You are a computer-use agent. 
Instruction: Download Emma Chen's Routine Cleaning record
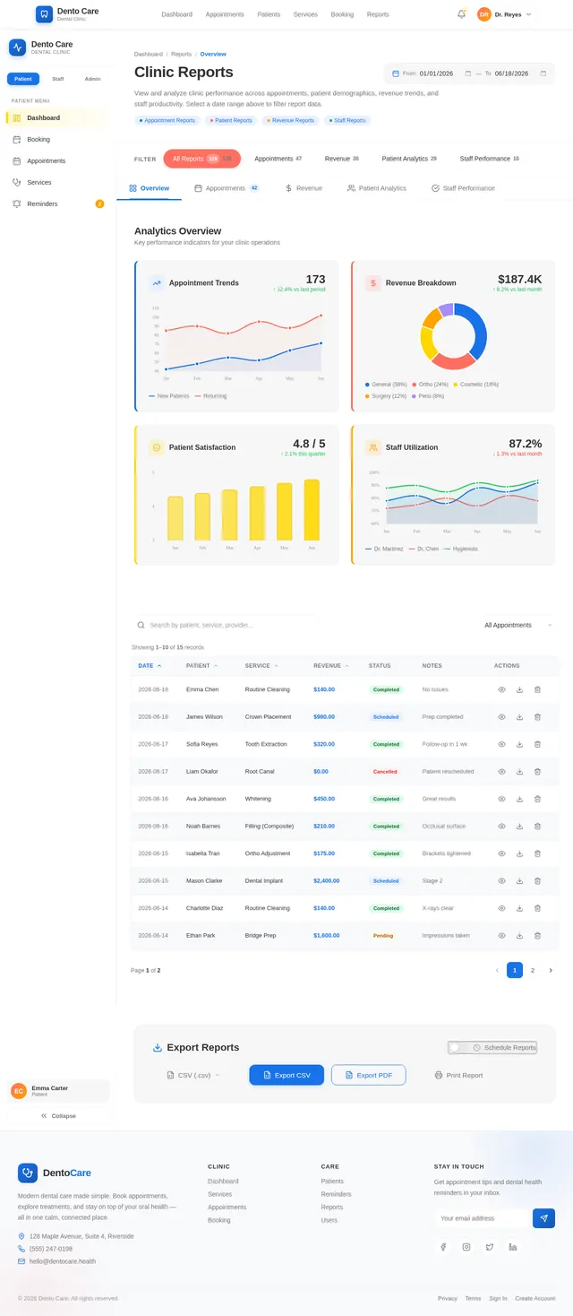pyautogui.click(x=519, y=689)
